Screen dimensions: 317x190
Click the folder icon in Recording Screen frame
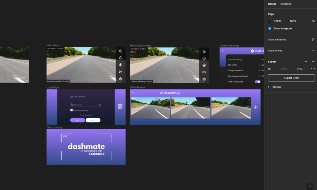pos(204,72)
